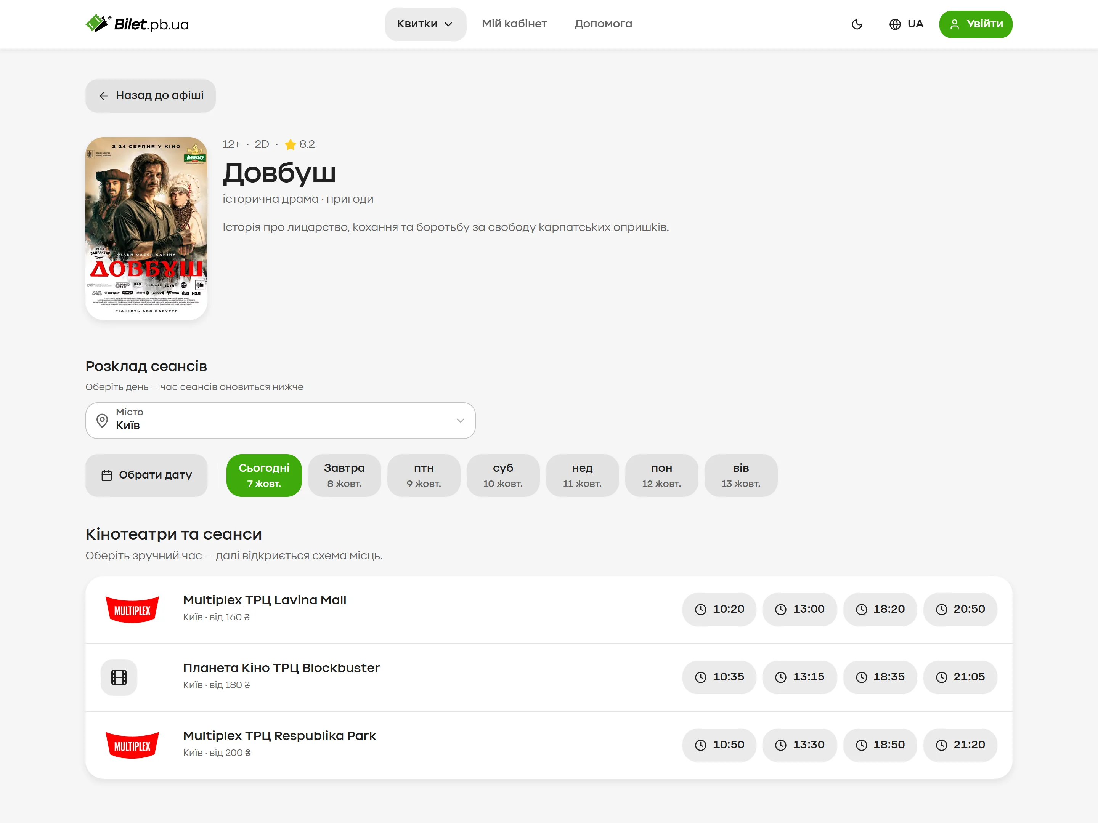
Task: Switch language via UA globe button
Action: tap(906, 24)
